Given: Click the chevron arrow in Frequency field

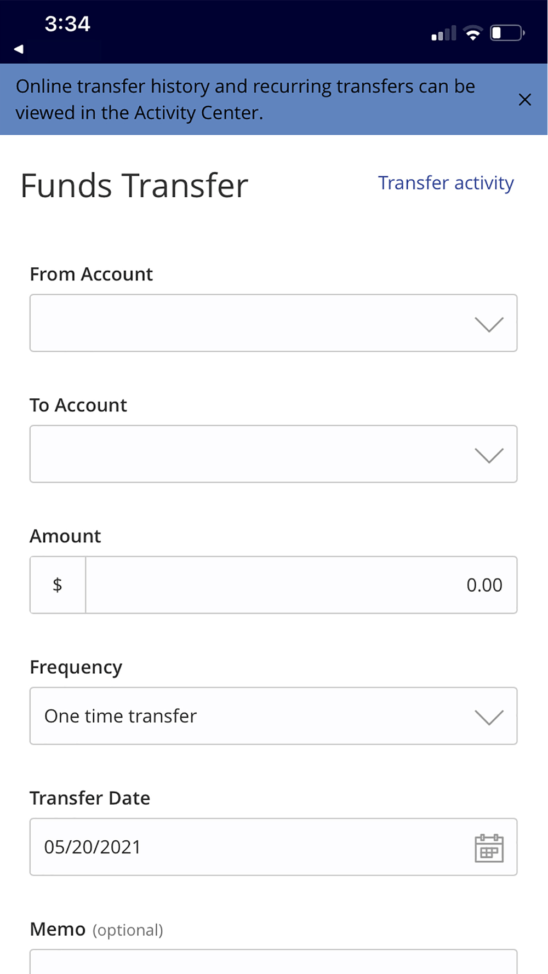Looking at the screenshot, I should tap(489, 717).
